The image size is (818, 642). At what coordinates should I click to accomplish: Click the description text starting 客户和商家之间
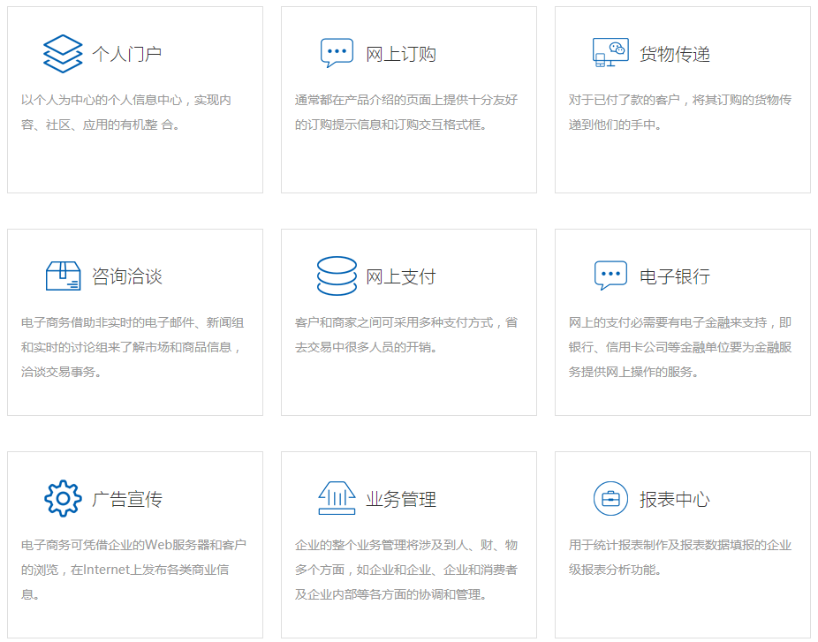(406, 335)
